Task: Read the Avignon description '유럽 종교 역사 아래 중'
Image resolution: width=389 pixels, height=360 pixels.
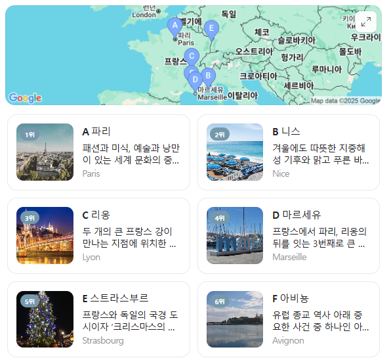Action: 317,315
